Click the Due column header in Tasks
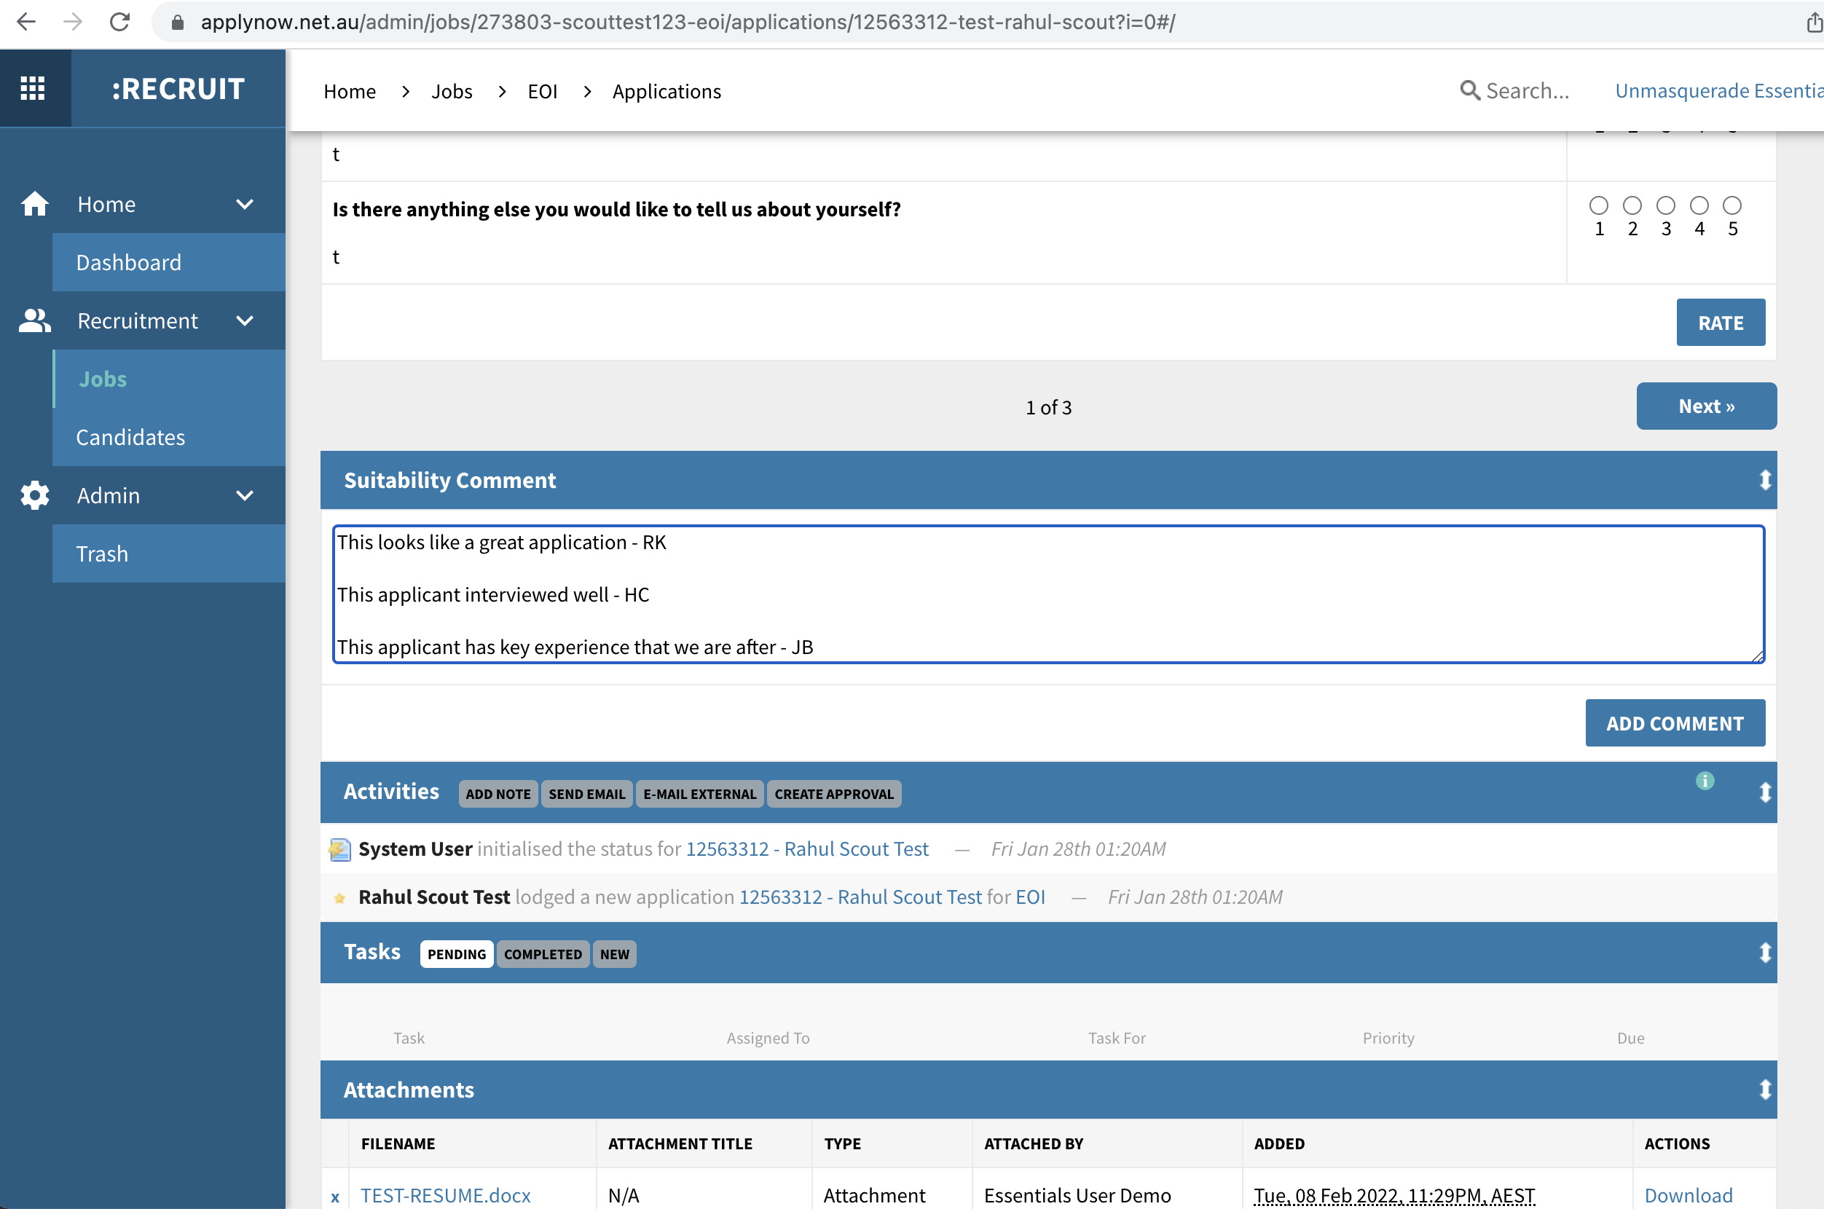This screenshot has height=1209, width=1824. (x=1630, y=1038)
